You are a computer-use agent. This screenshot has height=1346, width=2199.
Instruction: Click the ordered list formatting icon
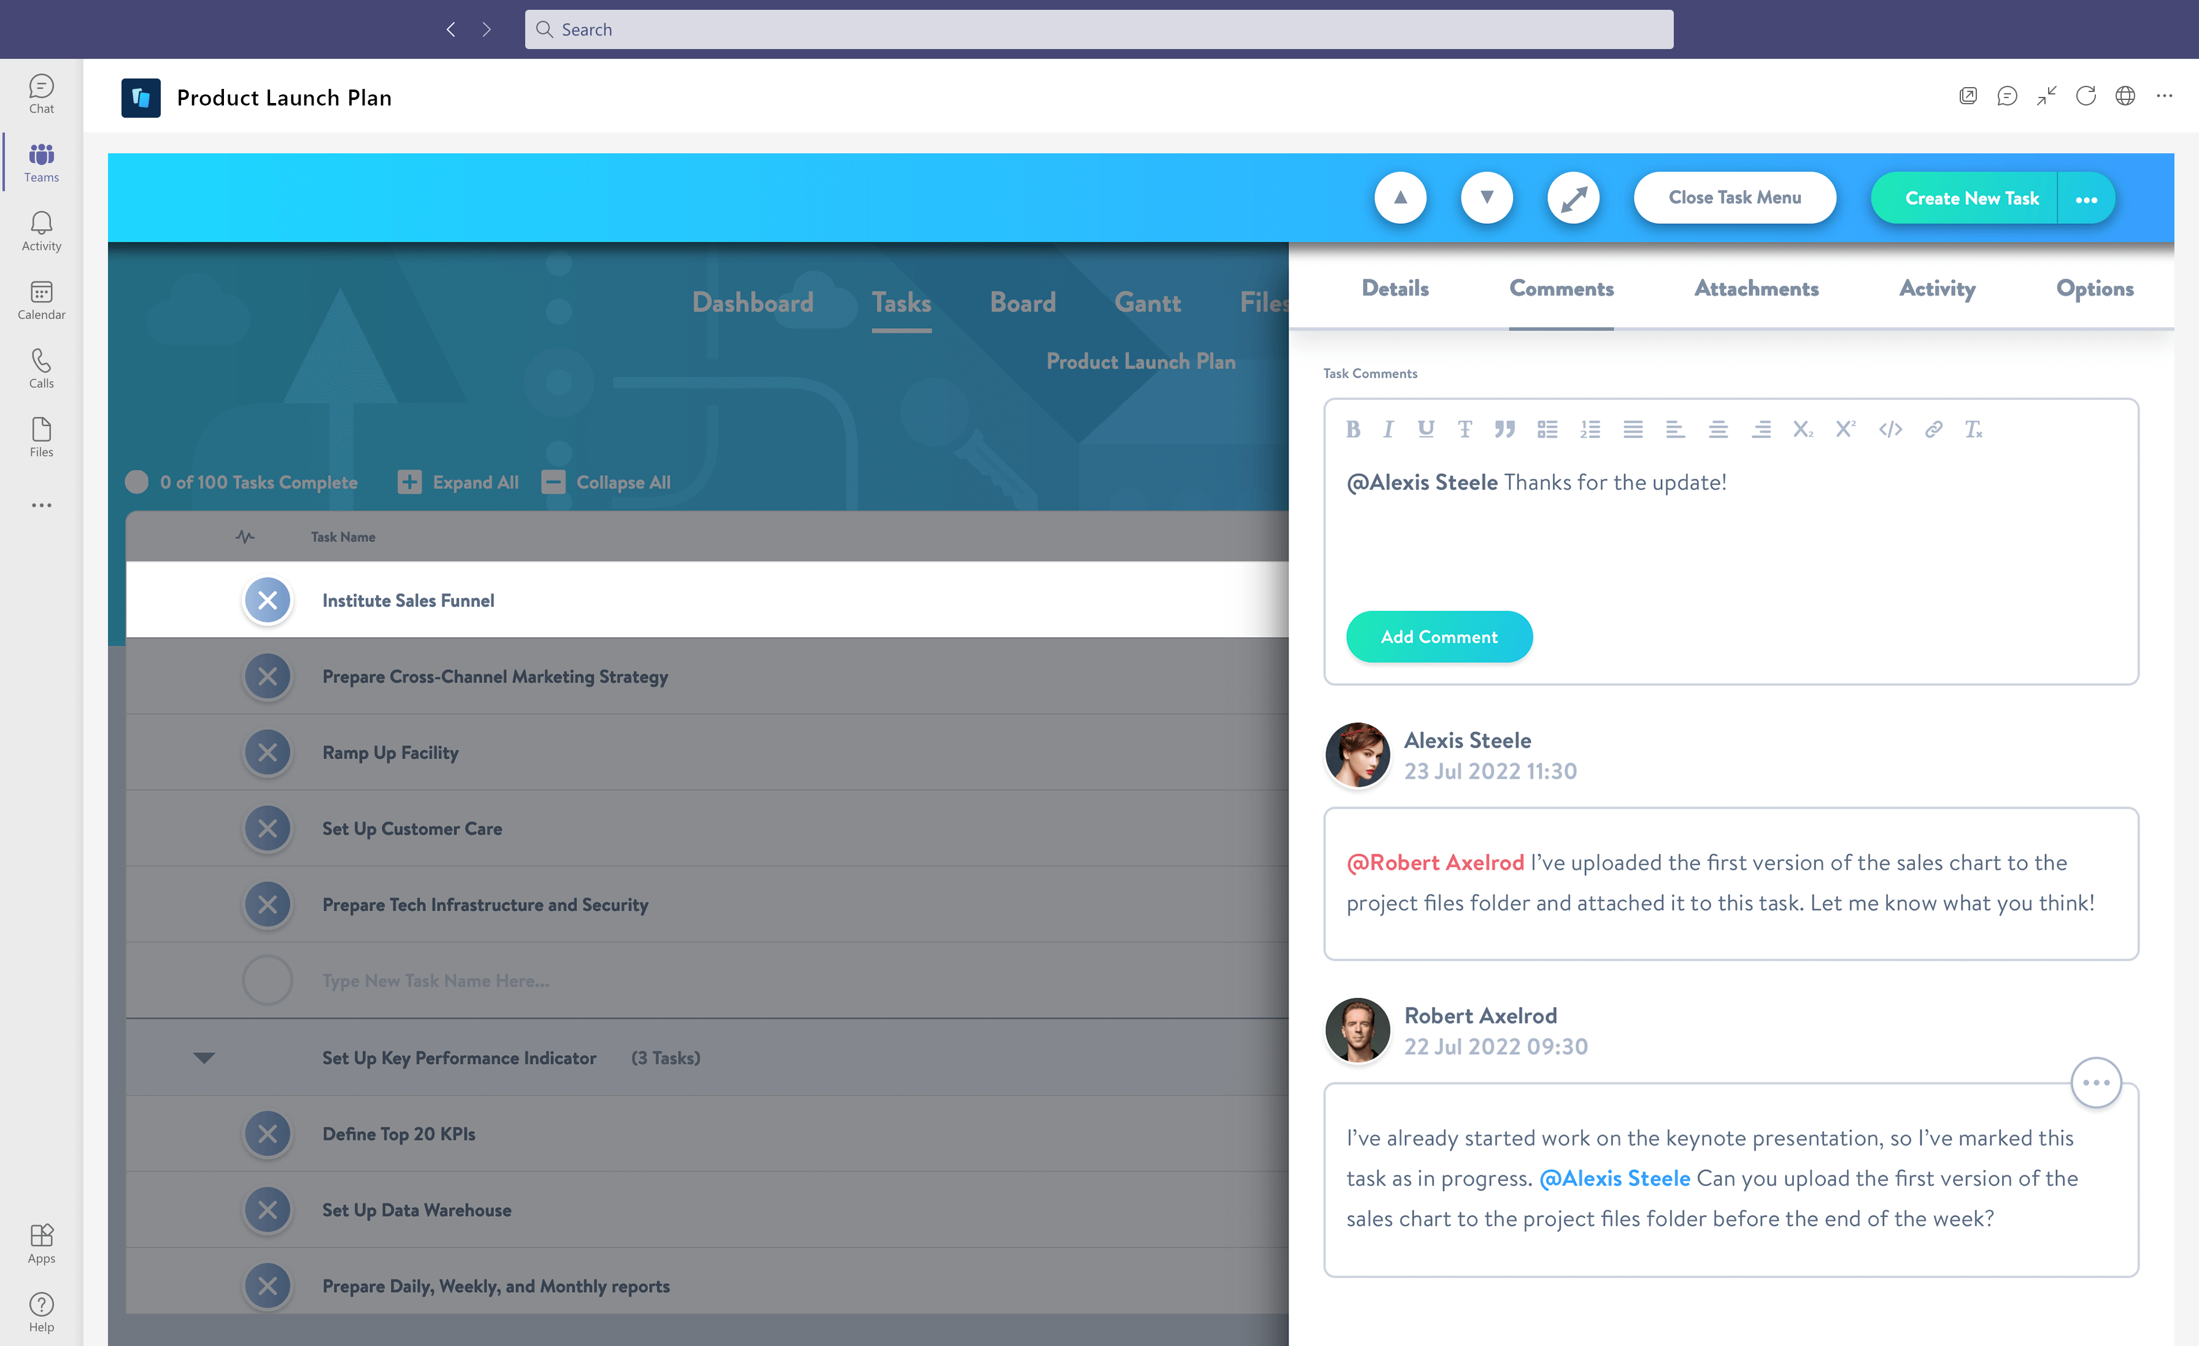click(1591, 427)
